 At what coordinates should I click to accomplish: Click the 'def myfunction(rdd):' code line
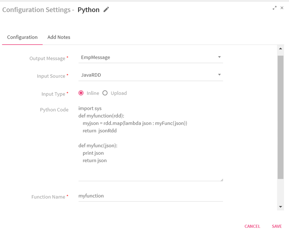(101, 116)
